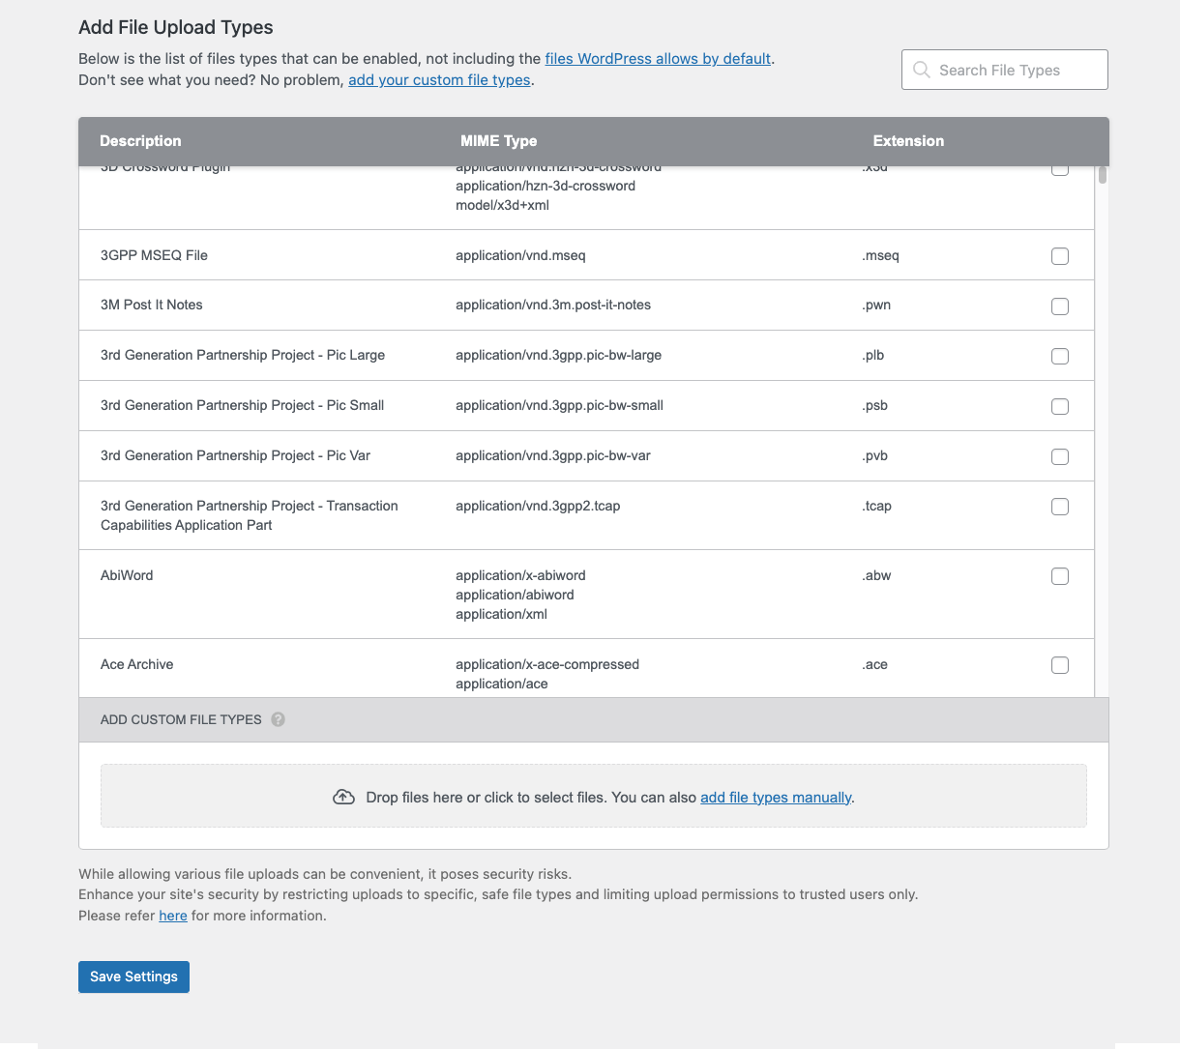Enable the 3GPP MSEQ File checkbox
The width and height of the screenshot is (1180, 1049).
1060,256
